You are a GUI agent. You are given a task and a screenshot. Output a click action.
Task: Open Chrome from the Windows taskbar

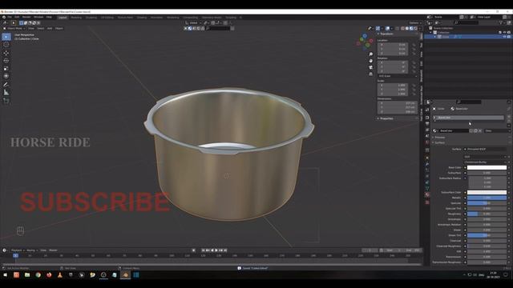coord(38,275)
